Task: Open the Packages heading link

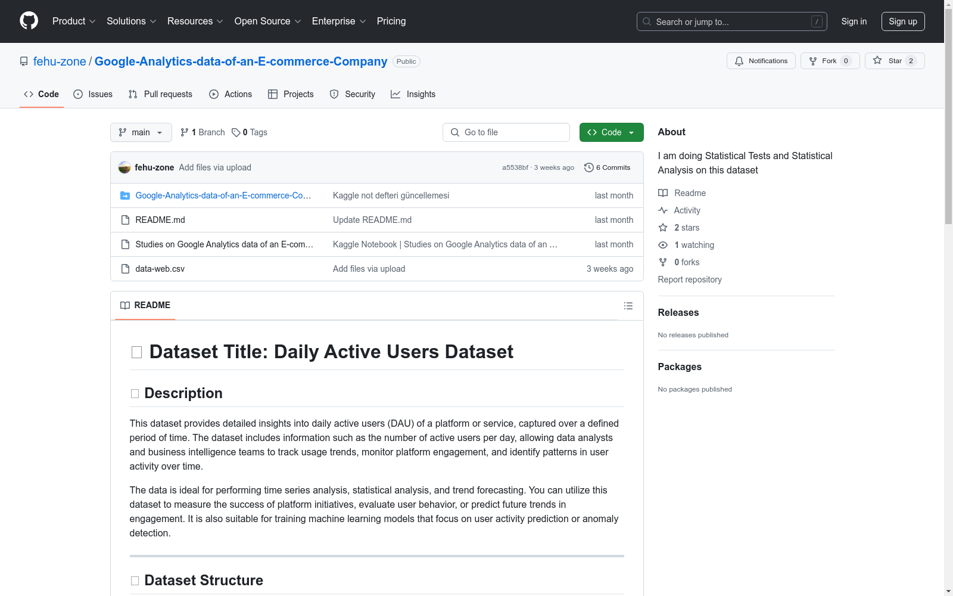Action: click(680, 367)
